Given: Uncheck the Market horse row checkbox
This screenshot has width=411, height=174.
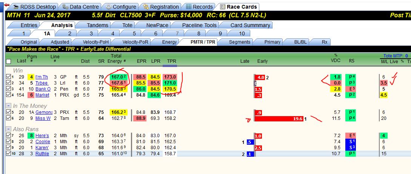Looking at the screenshot, I should coord(8,95).
